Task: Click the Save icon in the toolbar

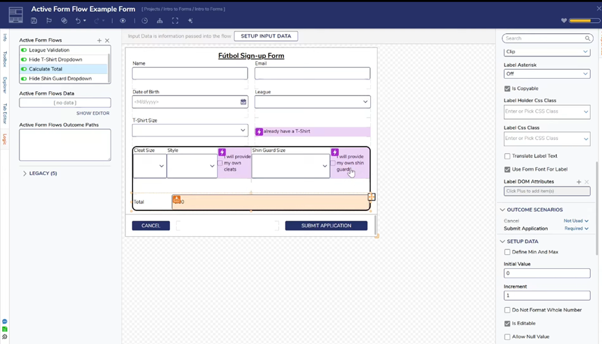Action: [x=34, y=21]
